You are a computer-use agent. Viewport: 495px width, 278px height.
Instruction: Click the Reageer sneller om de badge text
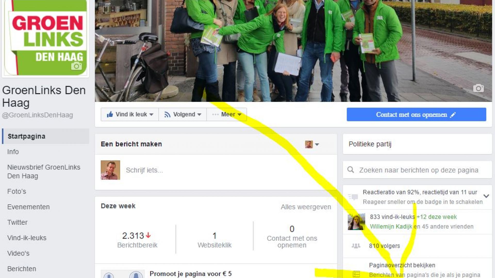(423, 202)
